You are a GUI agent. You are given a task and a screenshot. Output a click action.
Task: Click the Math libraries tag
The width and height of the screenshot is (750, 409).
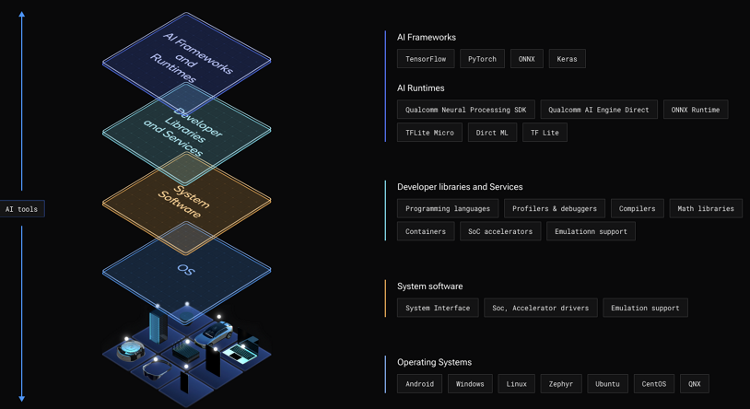click(x=705, y=208)
